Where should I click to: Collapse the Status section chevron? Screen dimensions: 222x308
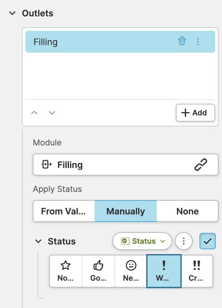click(x=38, y=241)
